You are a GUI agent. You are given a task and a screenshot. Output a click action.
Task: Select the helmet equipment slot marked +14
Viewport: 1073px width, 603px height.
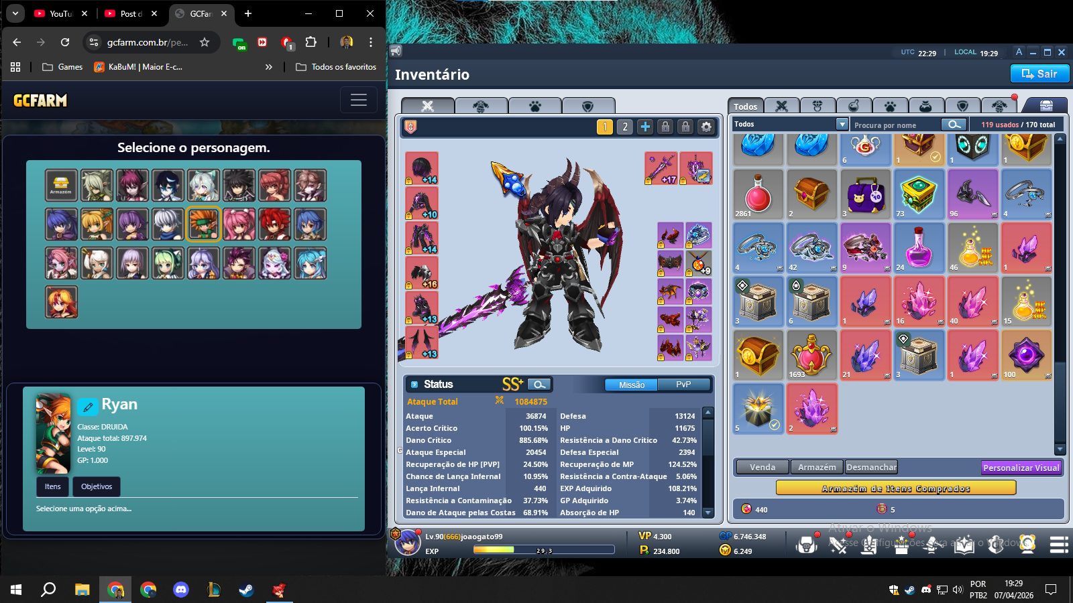pos(421,168)
